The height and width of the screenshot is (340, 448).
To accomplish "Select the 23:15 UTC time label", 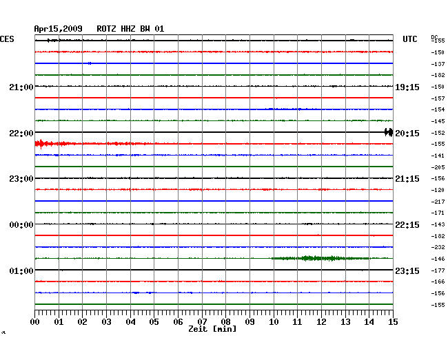I will pos(407,270).
